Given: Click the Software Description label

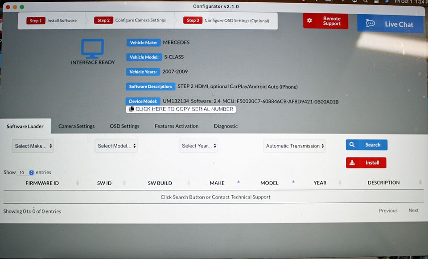Looking at the screenshot, I should pyautogui.click(x=150, y=86).
